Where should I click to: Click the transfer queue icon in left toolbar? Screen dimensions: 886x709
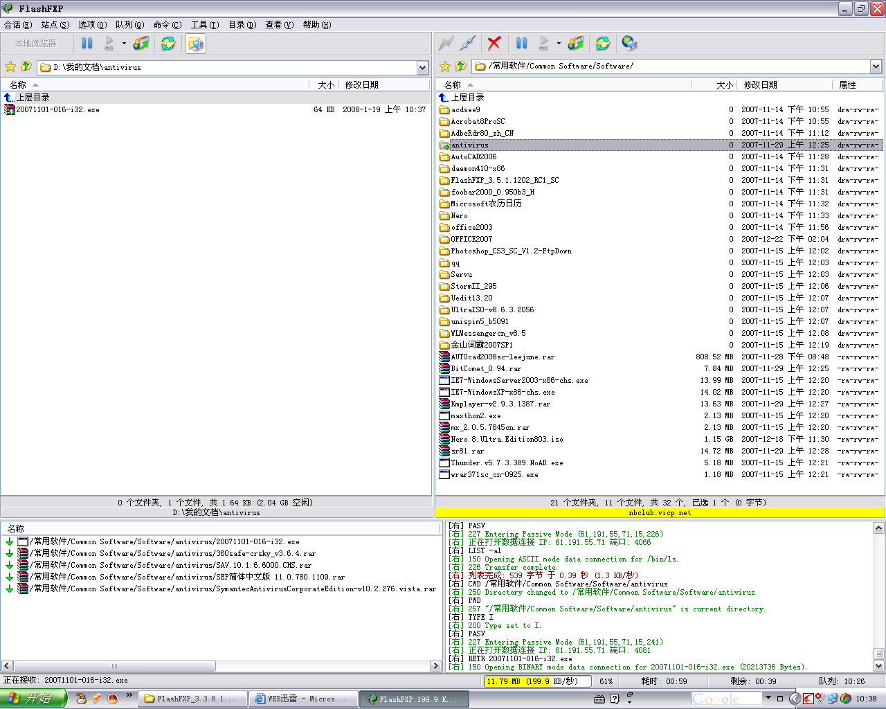[141, 44]
